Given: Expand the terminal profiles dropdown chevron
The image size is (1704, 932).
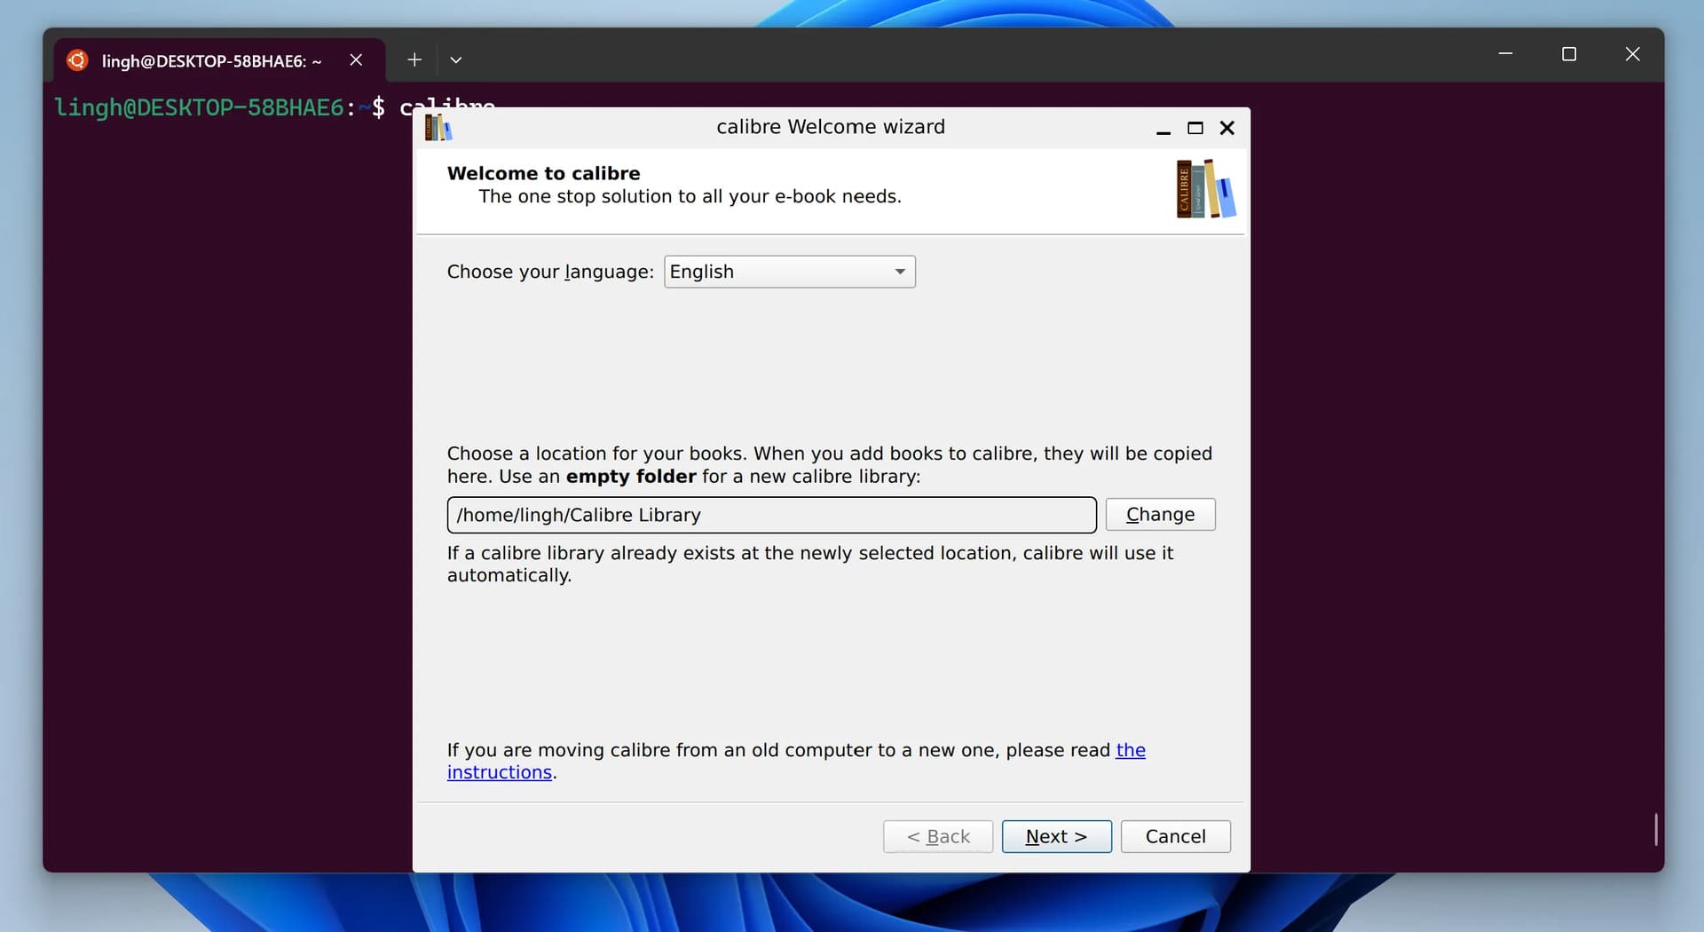Looking at the screenshot, I should point(456,60).
